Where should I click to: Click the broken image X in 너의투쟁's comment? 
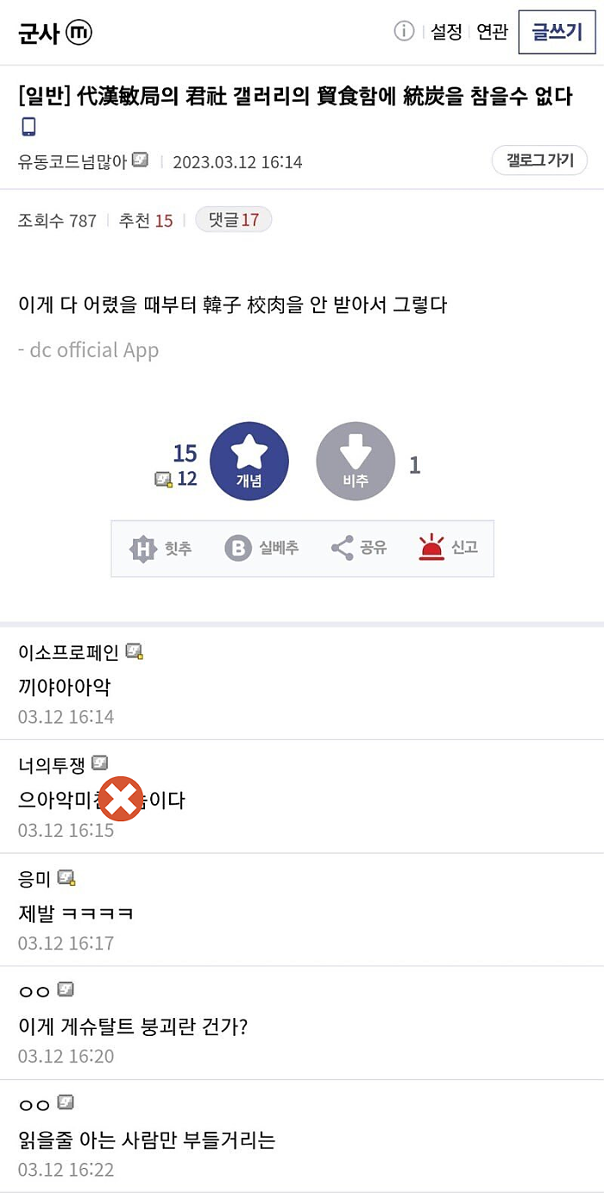[120, 799]
